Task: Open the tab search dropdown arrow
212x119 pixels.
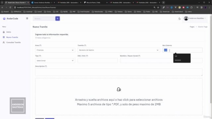Action: click(2, 3)
